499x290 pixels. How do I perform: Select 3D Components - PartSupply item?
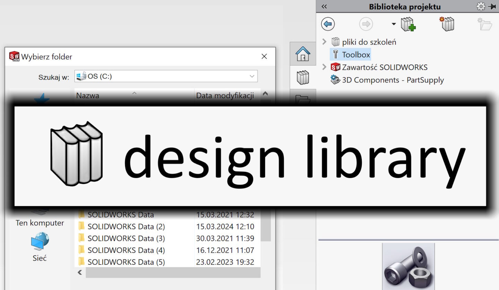393,80
